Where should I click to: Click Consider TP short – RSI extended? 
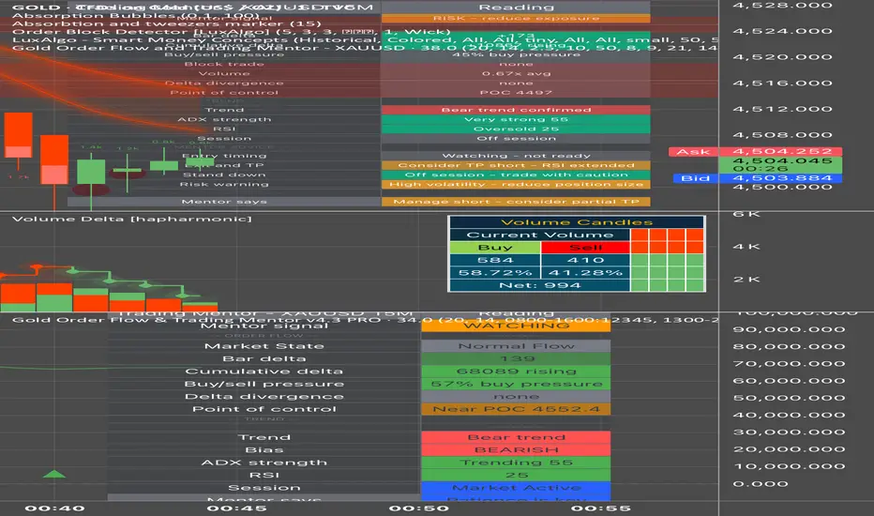click(x=516, y=165)
